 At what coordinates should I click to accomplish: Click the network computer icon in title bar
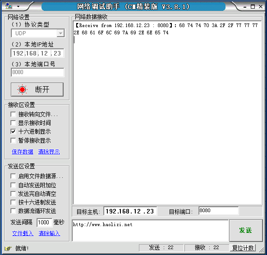point(9,6)
